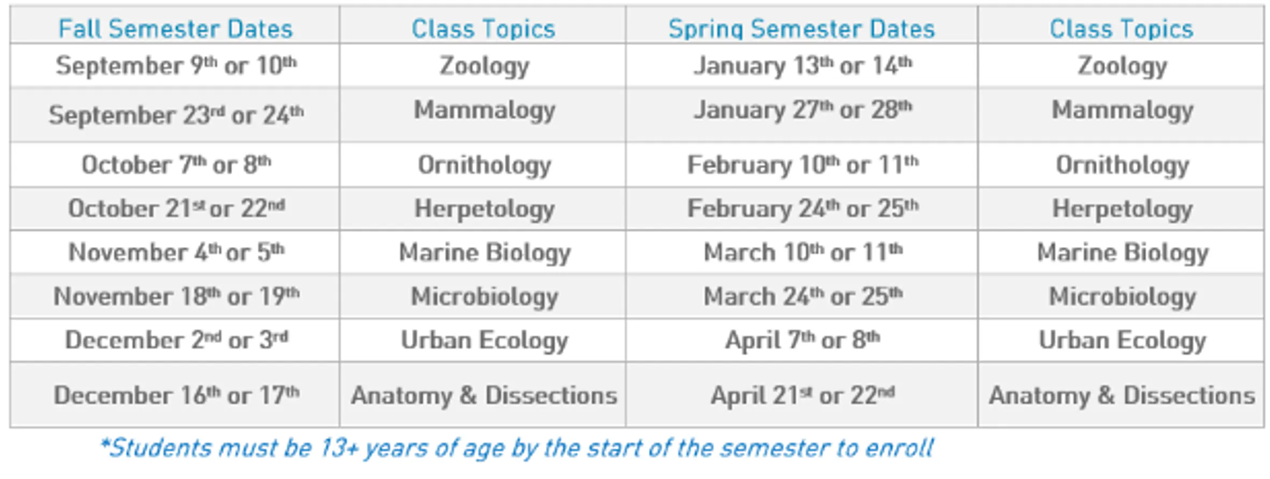
Task: Click the December 2nd or 3rd date
Action: 176,340
